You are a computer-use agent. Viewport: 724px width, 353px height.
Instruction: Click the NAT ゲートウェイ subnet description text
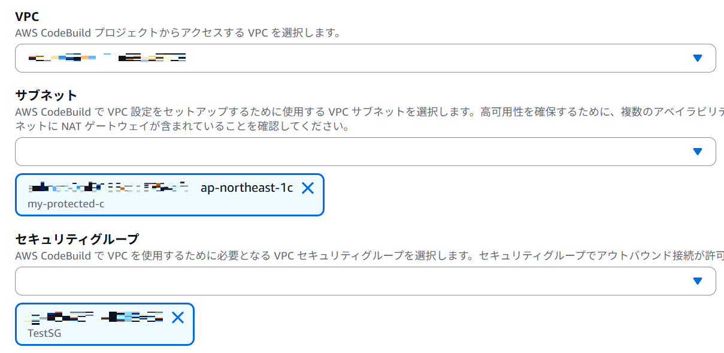182,126
